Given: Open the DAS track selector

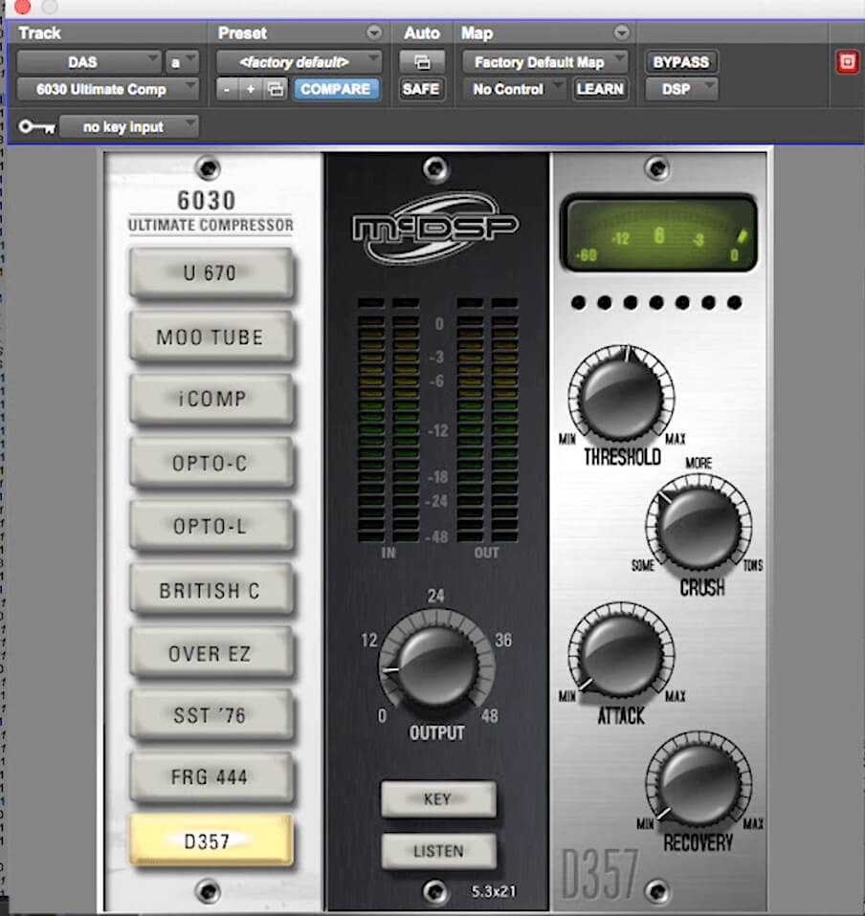Looking at the screenshot, I should (x=89, y=62).
